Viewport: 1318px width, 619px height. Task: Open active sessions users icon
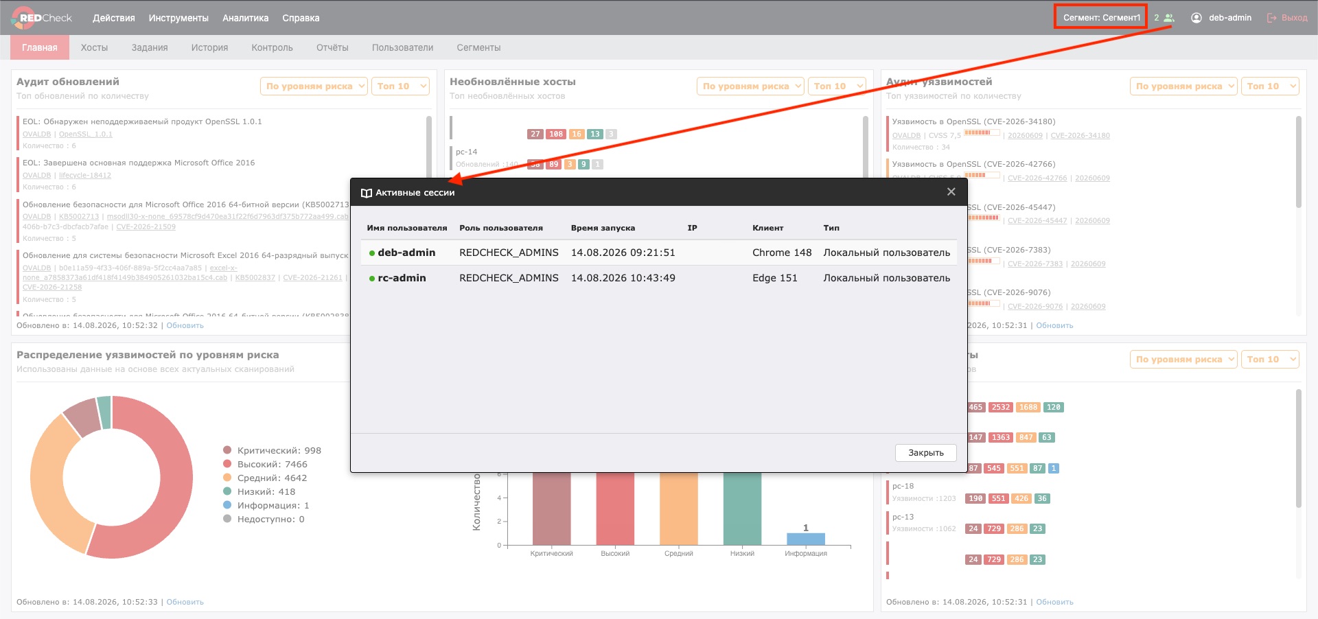[x=1169, y=18]
